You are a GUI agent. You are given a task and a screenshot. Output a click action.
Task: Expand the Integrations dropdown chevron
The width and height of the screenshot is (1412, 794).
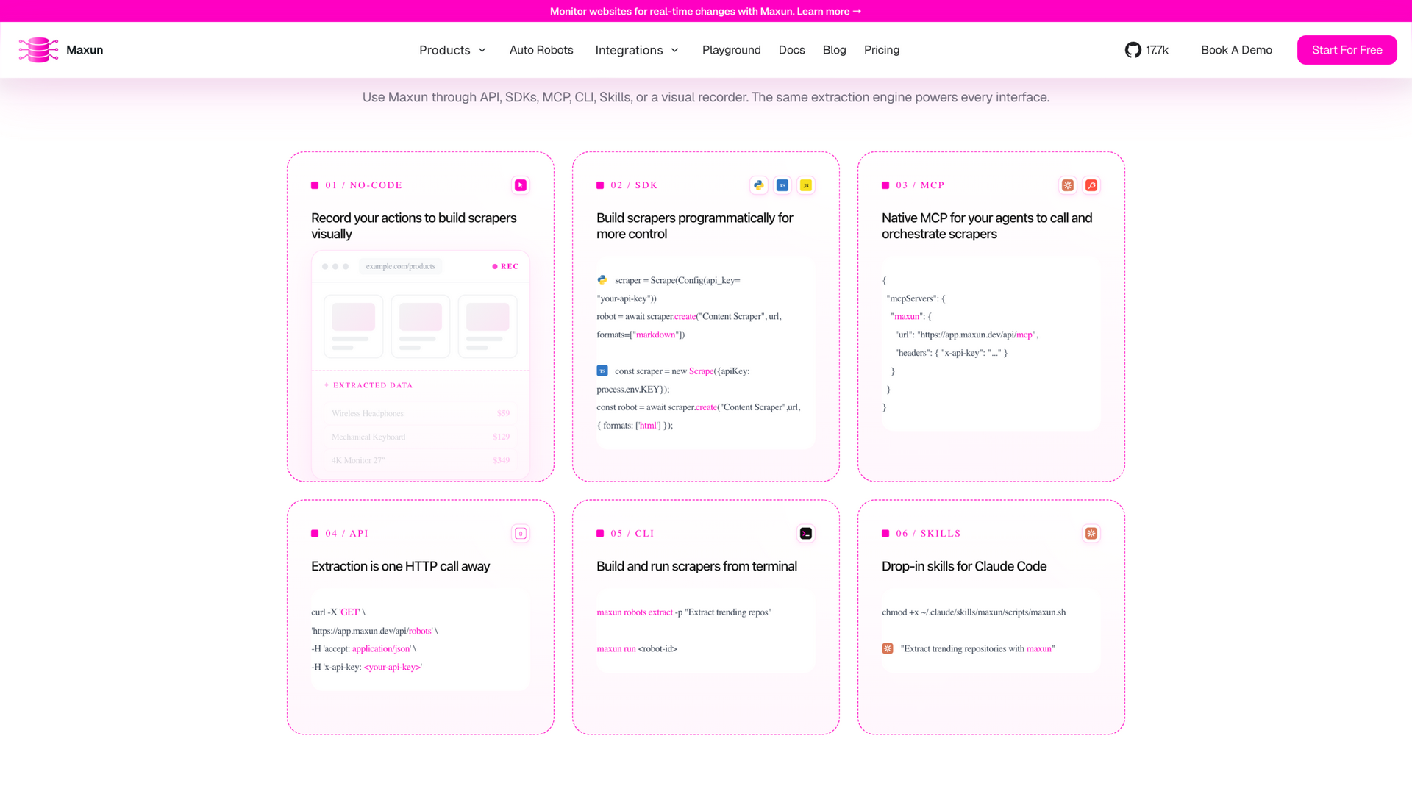[675, 50]
